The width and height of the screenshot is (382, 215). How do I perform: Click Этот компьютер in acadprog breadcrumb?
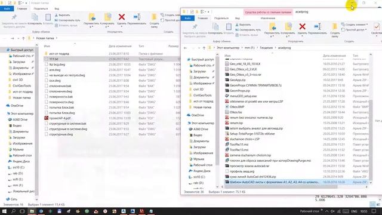pos(228,48)
